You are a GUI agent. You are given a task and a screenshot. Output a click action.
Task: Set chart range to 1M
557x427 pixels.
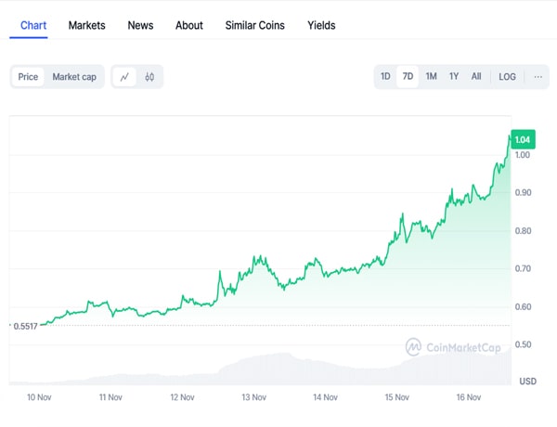pyautogui.click(x=431, y=76)
